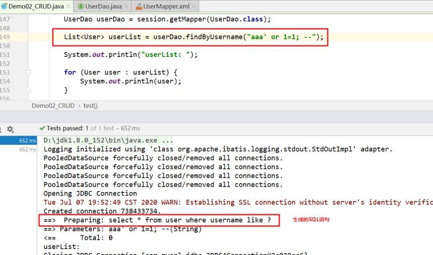433x255 pixels.
Task: Close the Demo02_CRUD.java tab
Action: 69,6
